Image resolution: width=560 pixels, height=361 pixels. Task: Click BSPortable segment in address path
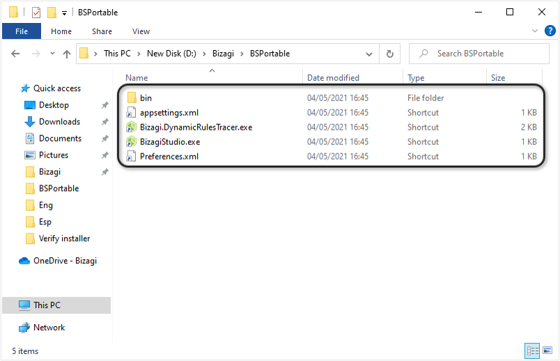[270, 54]
